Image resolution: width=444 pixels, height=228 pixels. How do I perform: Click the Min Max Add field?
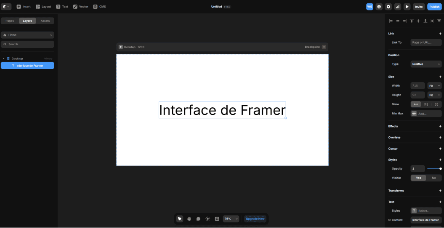[x=426, y=114]
